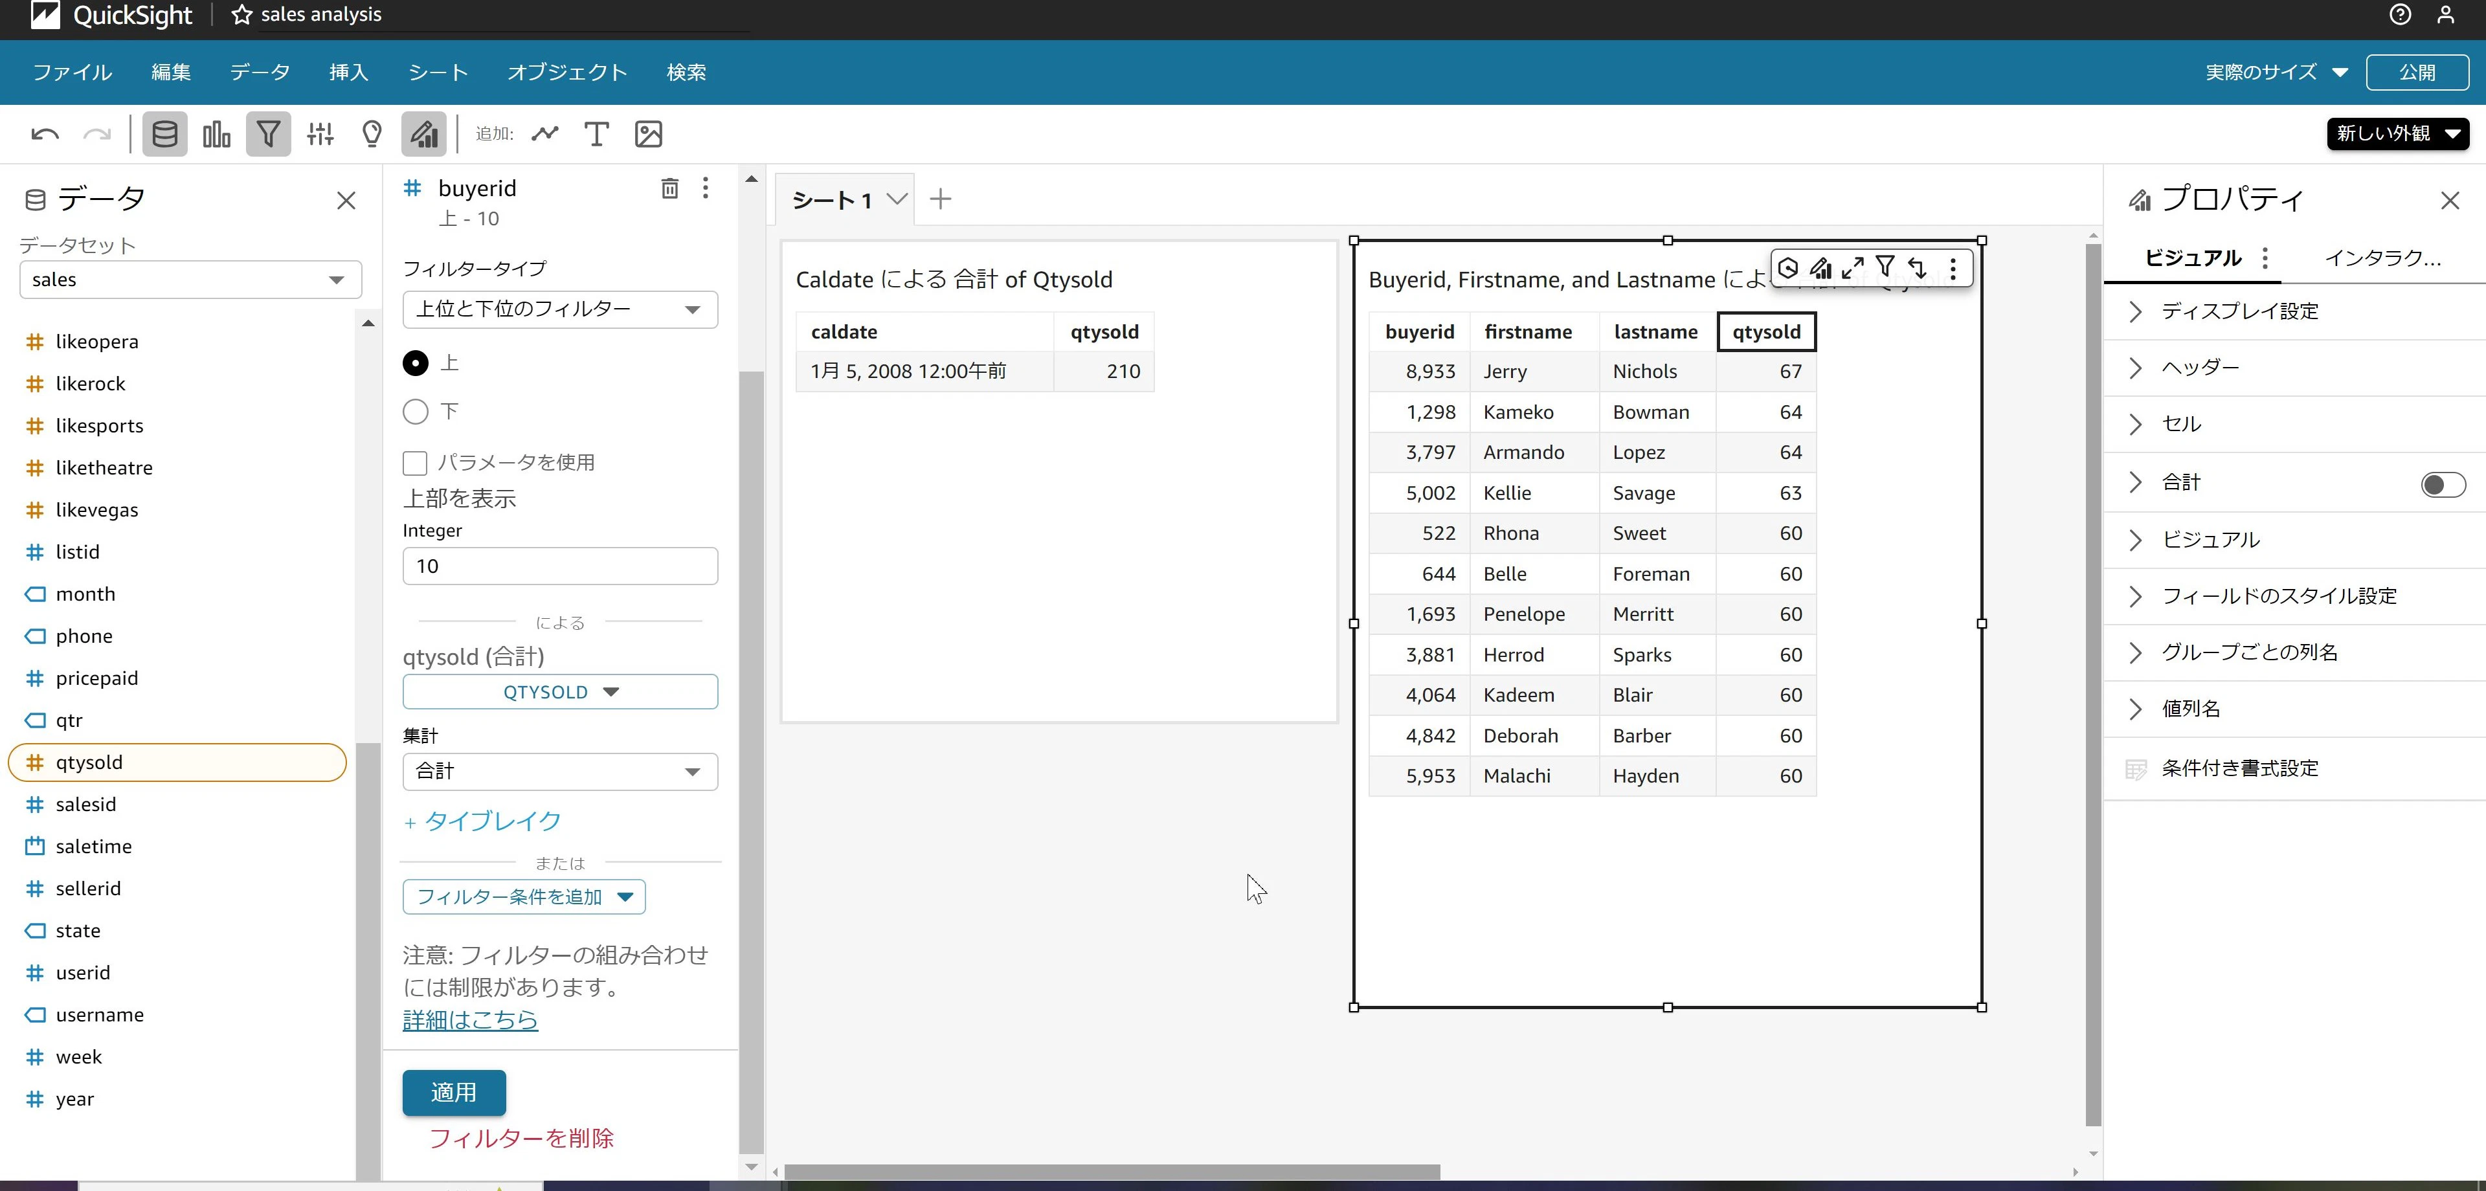2486x1191 pixels.
Task: Maximize the table visual with expand icon
Action: click(x=1852, y=267)
